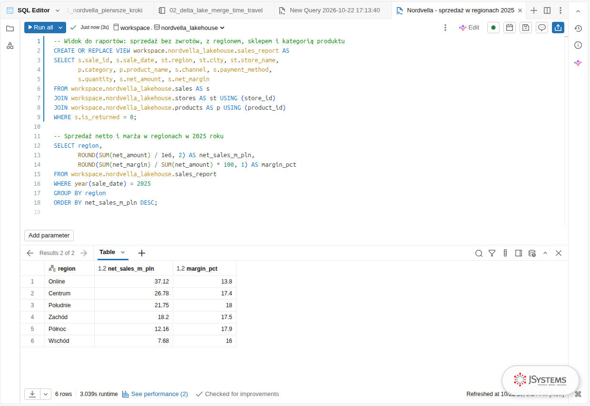Viewport: 590px width, 406px height.
Task: Click the 13.8 margin_pct value
Action: point(205,282)
